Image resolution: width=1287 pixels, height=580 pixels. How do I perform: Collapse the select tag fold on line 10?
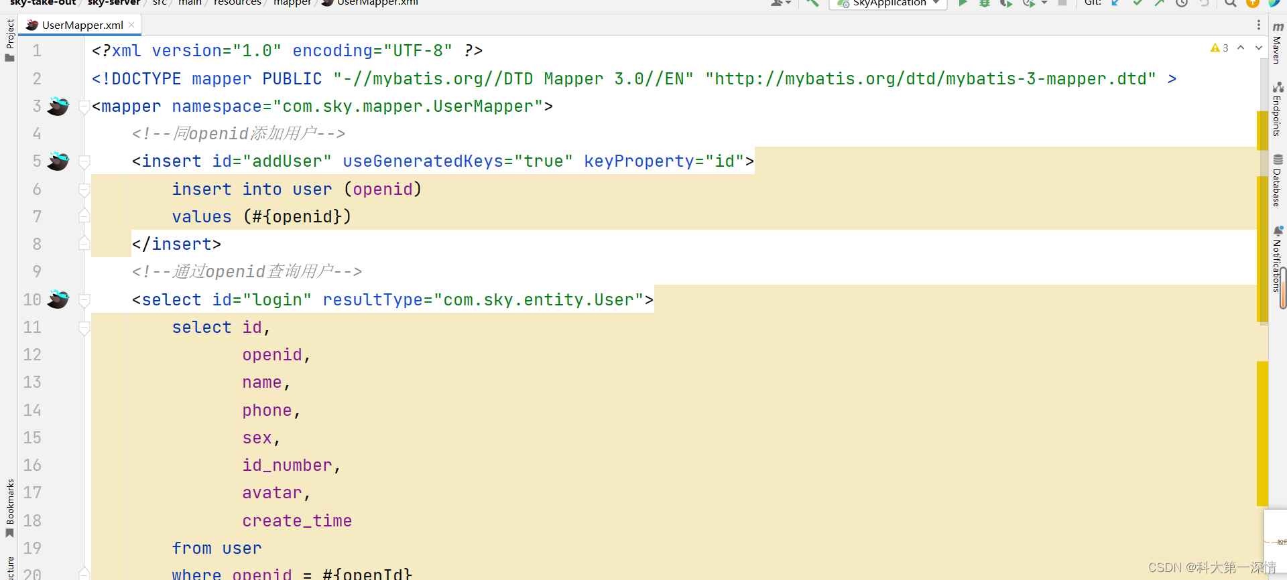(84, 299)
